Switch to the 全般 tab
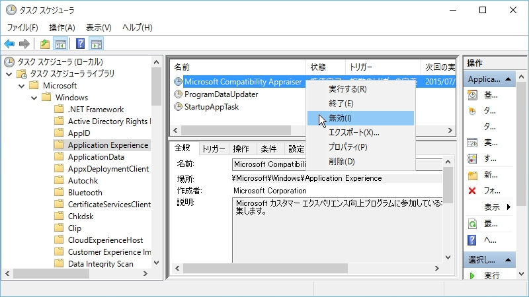 [183, 148]
